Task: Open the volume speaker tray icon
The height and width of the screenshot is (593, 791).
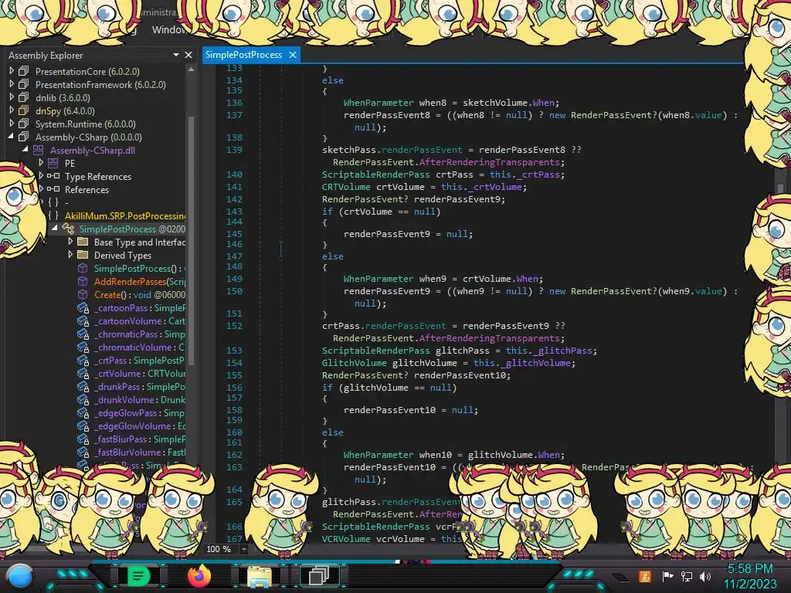Action: [705, 576]
